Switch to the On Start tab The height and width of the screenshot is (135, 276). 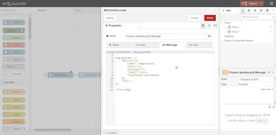[x=146, y=45]
